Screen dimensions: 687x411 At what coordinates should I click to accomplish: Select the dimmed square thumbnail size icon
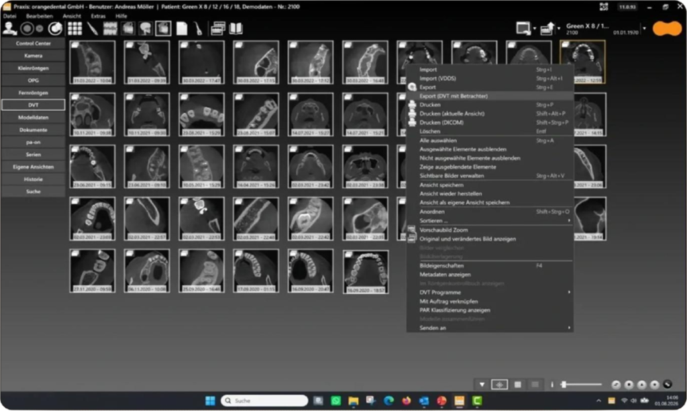(x=535, y=384)
